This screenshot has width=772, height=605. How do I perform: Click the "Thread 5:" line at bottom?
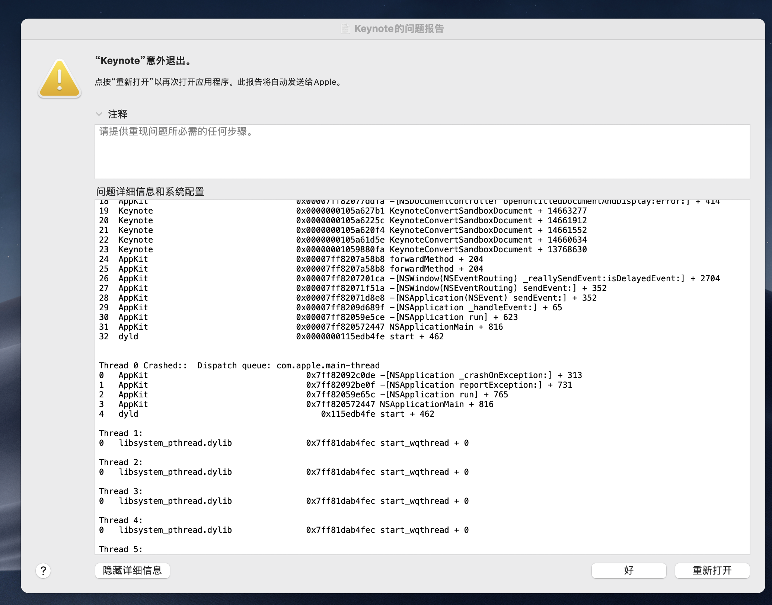coord(121,549)
